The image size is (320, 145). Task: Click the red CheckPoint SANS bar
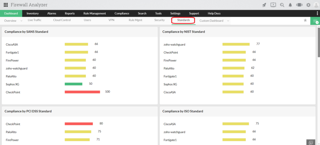[x=82, y=92]
